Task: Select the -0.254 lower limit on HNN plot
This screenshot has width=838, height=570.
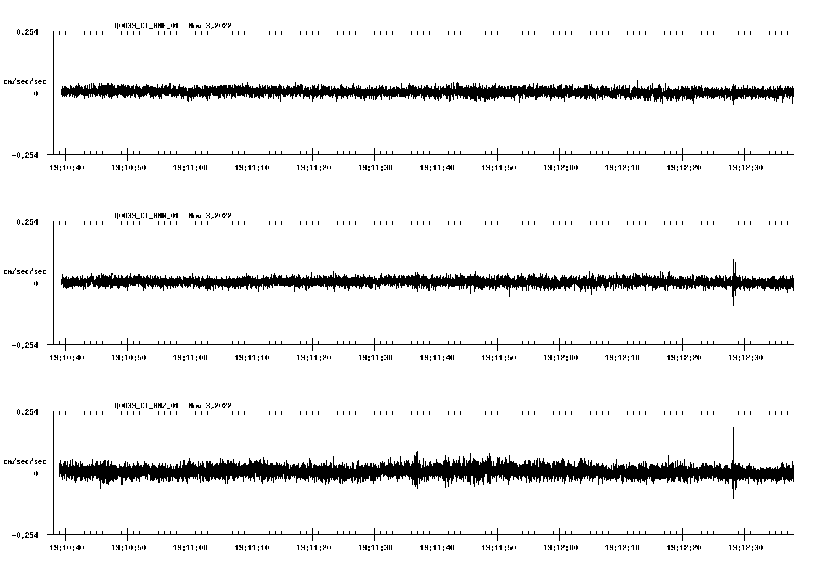Action: click(25, 345)
